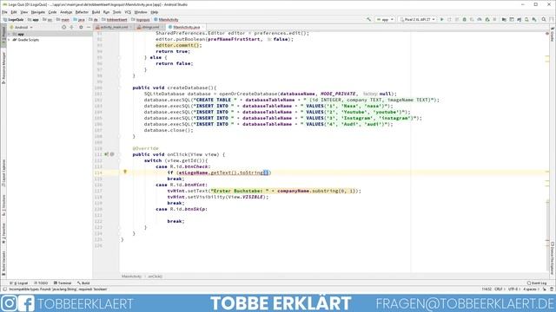The height and width of the screenshot is (312, 556).
Task: Click the yellow intention light bulb
Action: pos(125,172)
